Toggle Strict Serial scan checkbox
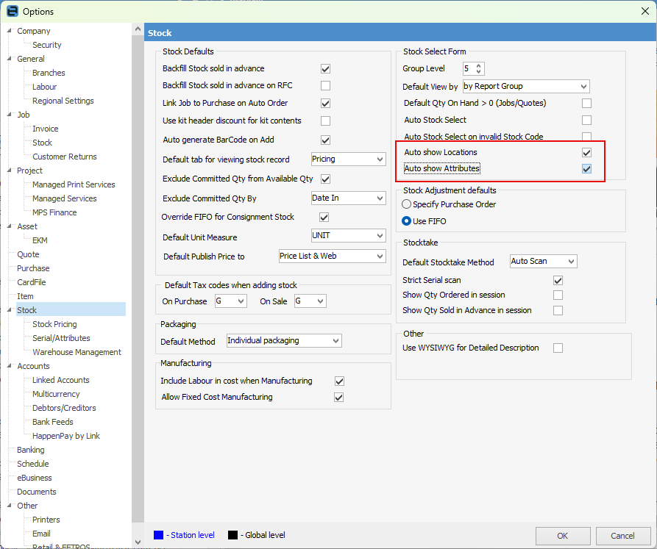 click(x=558, y=280)
